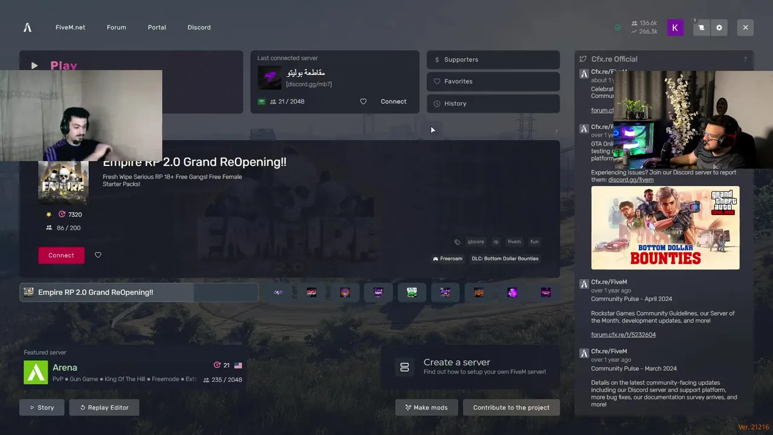Open forum.cfx.re/t/5232604 link

coord(623,335)
